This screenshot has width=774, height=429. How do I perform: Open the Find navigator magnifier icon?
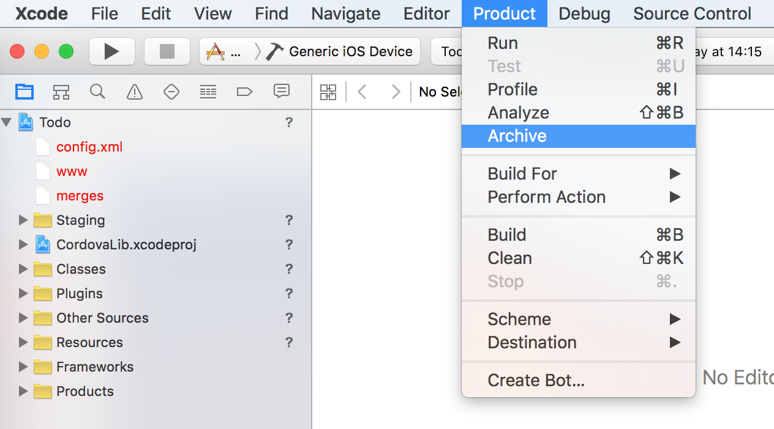[x=97, y=92]
